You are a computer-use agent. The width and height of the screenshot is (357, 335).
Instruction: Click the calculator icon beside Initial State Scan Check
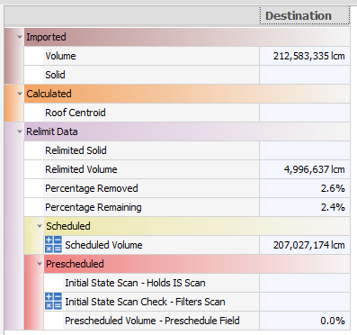pyautogui.click(x=53, y=301)
